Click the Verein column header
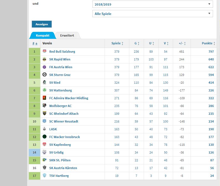 (47, 43)
